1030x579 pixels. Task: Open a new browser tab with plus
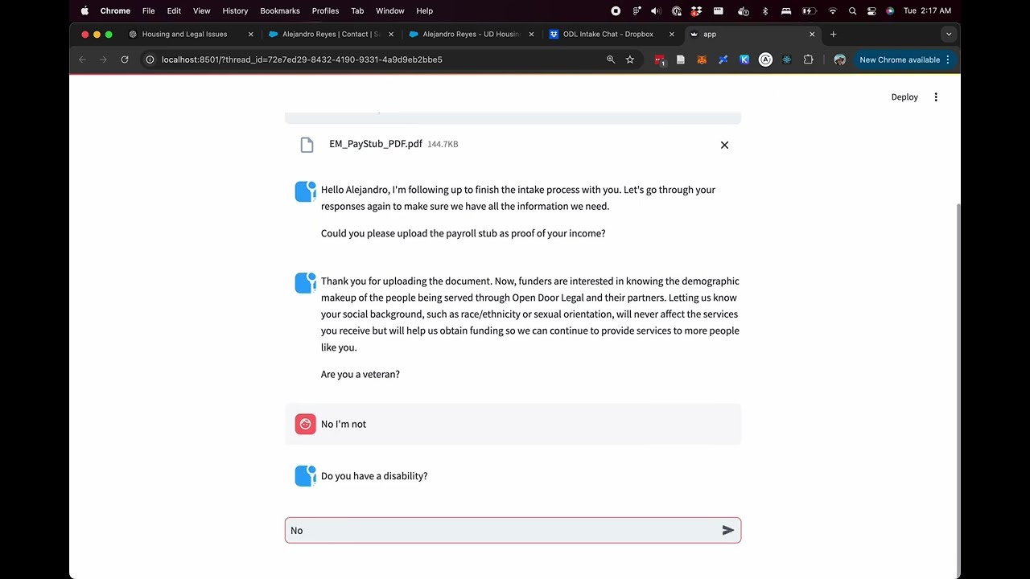coord(833,35)
